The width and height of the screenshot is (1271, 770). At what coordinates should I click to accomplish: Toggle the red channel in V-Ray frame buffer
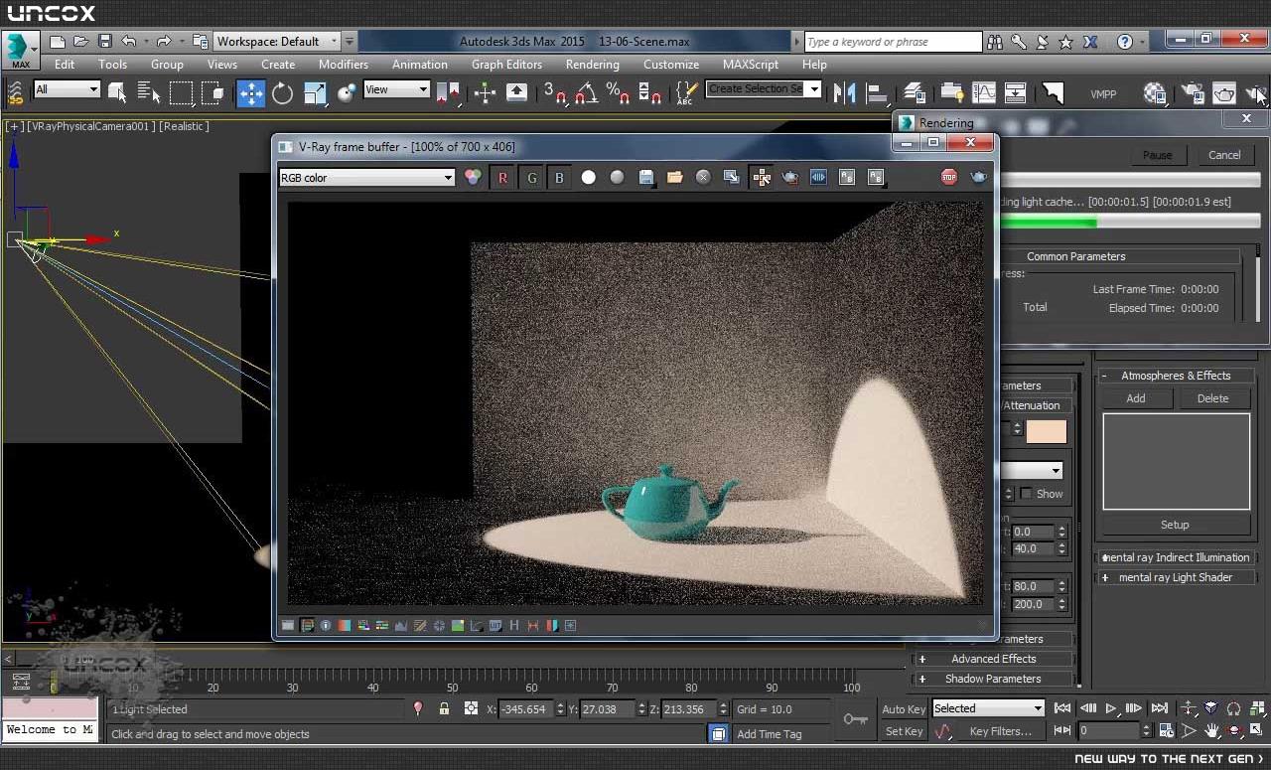click(x=502, y=177)
